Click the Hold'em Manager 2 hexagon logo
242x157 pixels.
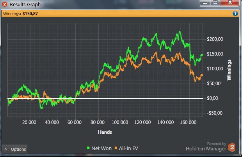232,147
